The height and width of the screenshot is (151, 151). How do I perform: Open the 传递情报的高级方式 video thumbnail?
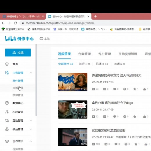point(73,82)
